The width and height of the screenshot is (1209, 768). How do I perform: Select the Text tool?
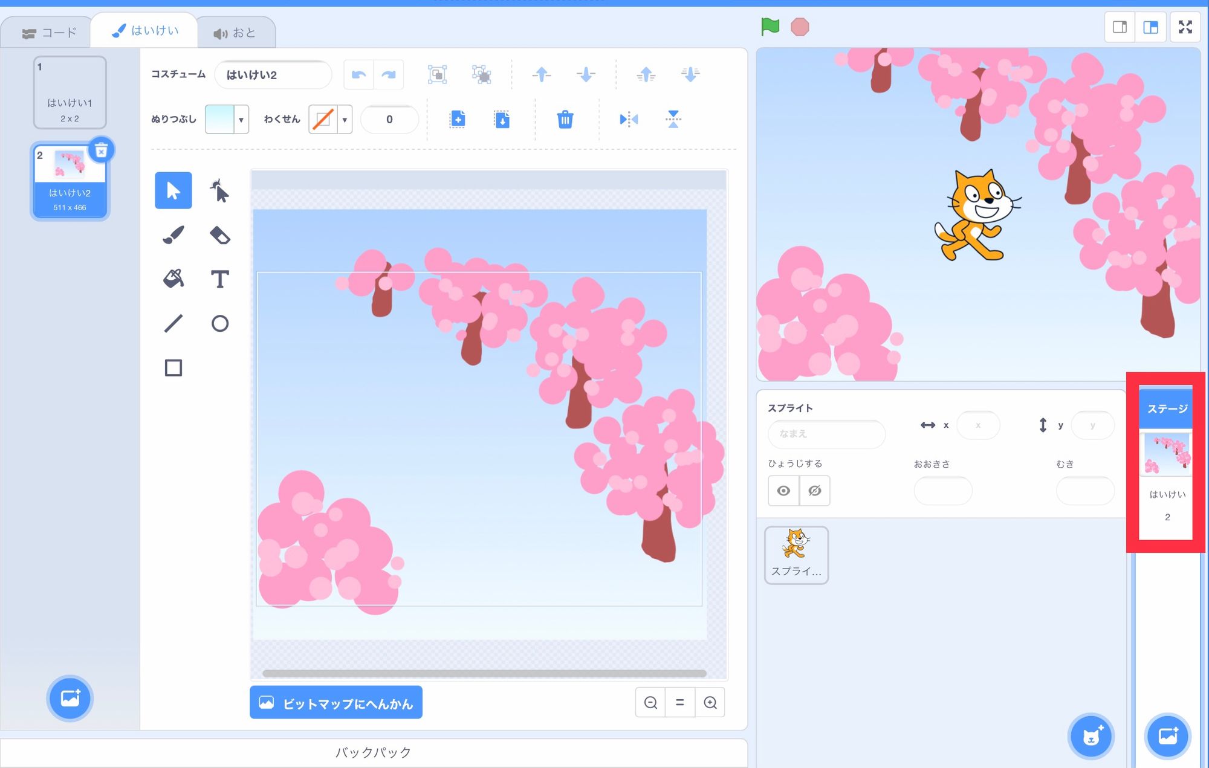click(220, 279)
